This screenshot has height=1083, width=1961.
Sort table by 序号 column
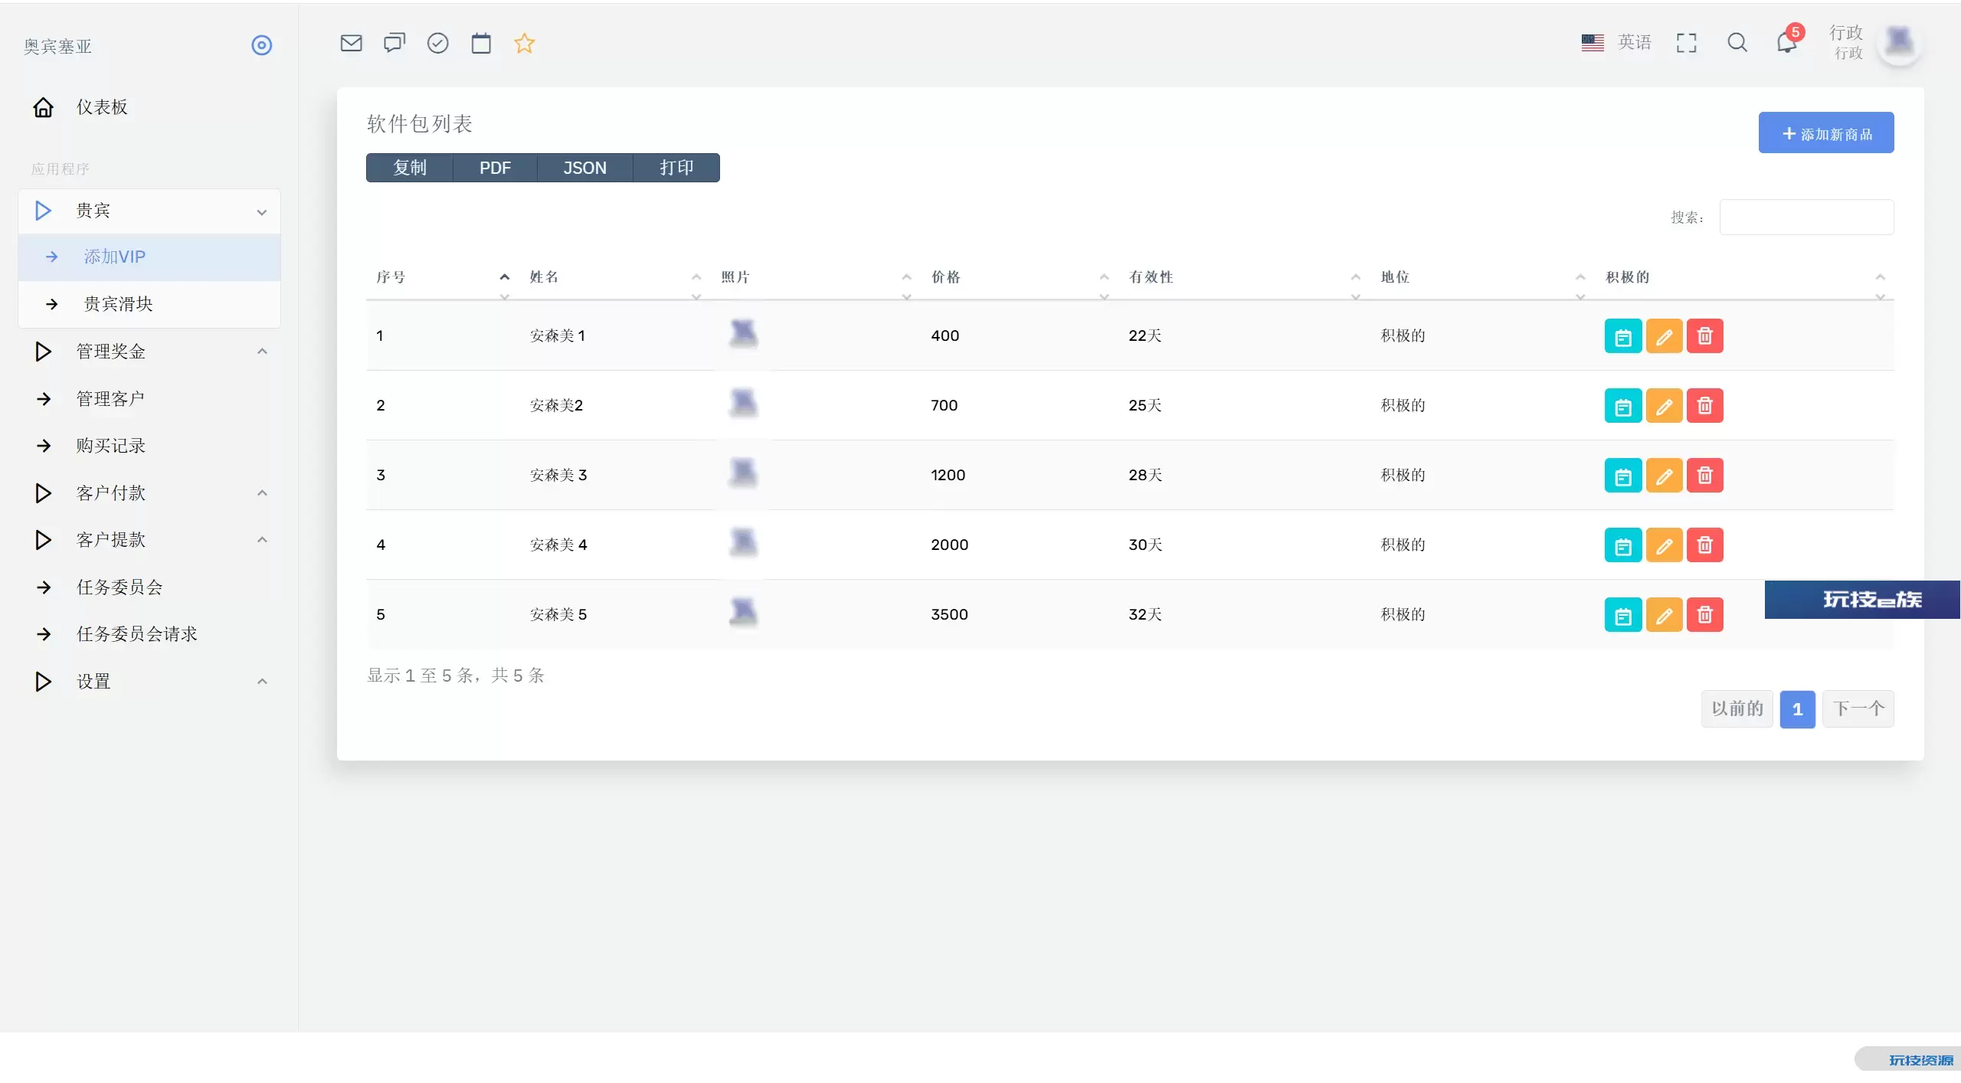[391, 277]
